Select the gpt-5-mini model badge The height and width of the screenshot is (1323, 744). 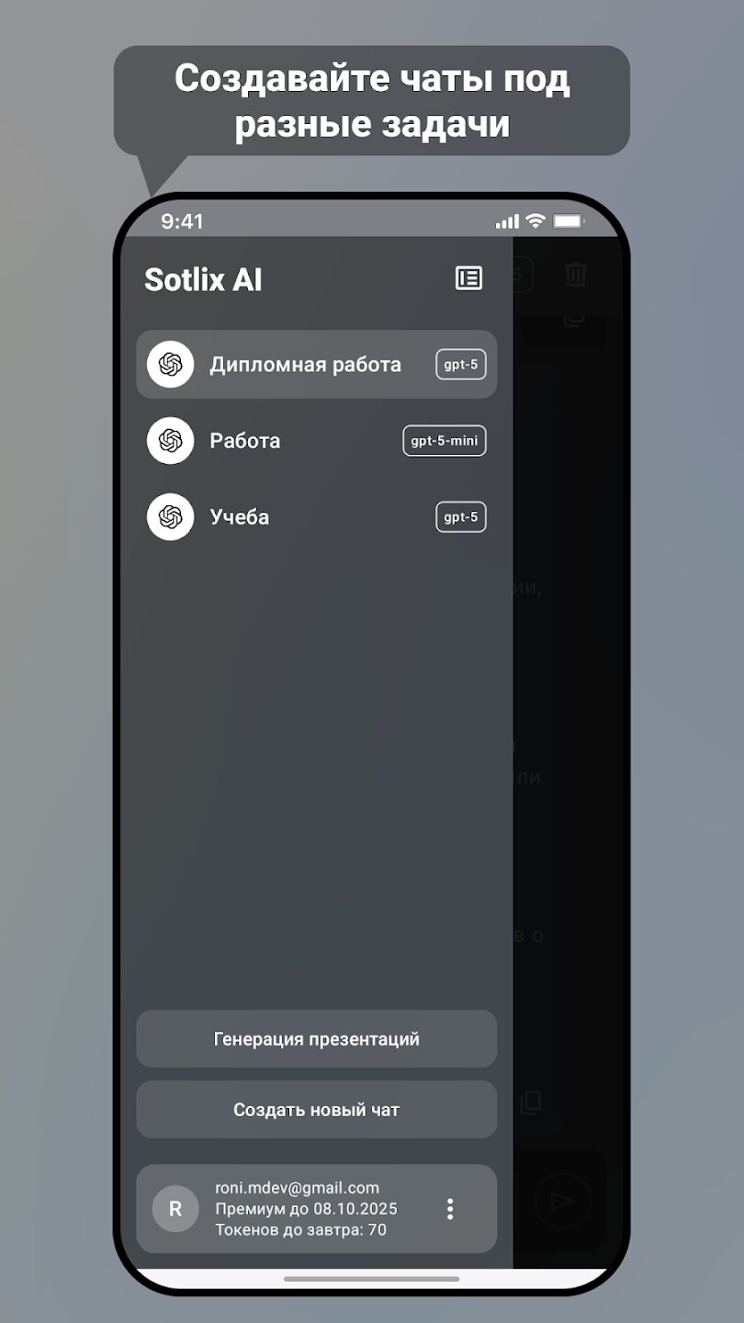click(445, 441)
